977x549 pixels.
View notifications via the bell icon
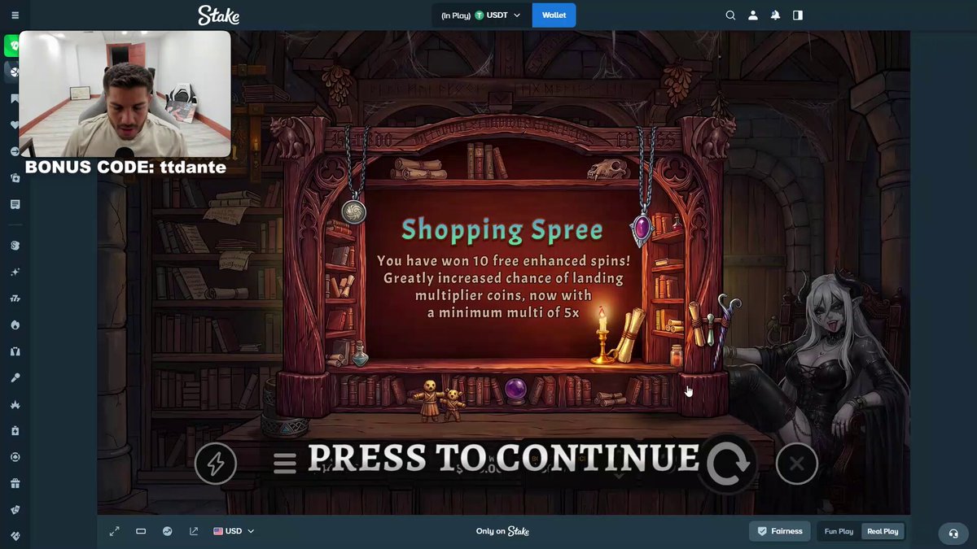click(775, 15)
